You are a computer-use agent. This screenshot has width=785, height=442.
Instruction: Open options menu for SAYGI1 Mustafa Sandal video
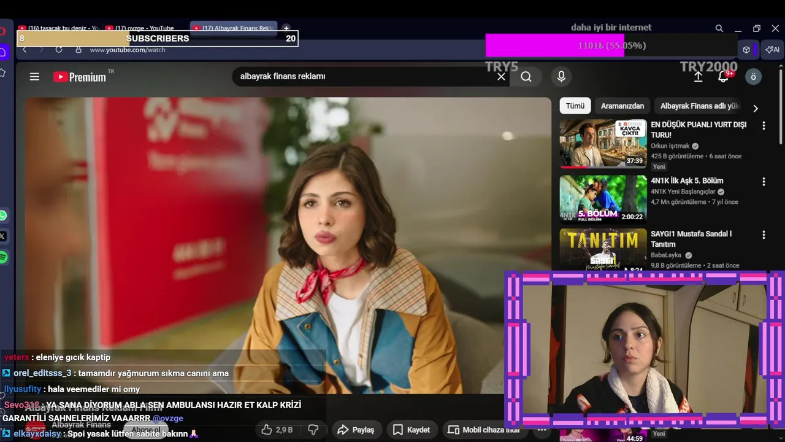click(x=764, y=235)
